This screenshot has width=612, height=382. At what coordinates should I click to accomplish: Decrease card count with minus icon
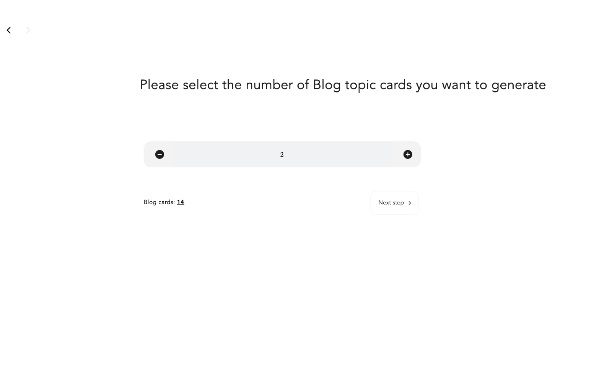tap(160, 154)
